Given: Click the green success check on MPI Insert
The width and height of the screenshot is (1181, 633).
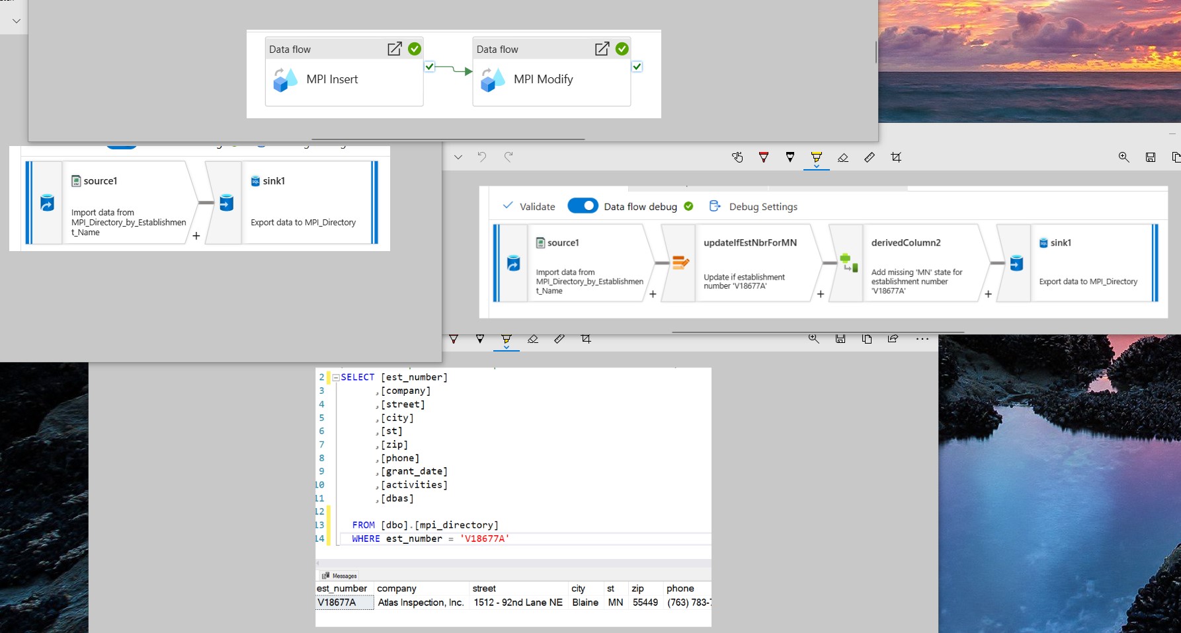Looking at the screenshot, I should coord(415,49).
